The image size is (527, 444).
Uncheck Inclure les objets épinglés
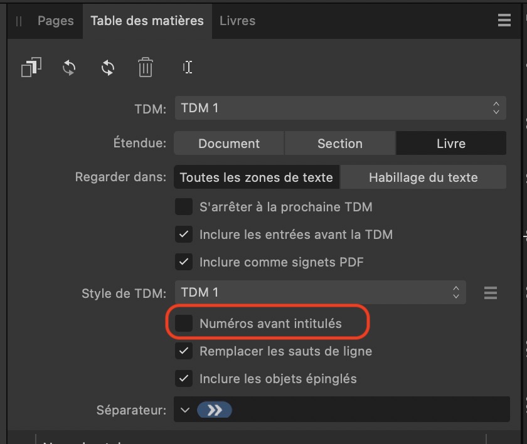[x=183, y=379]
